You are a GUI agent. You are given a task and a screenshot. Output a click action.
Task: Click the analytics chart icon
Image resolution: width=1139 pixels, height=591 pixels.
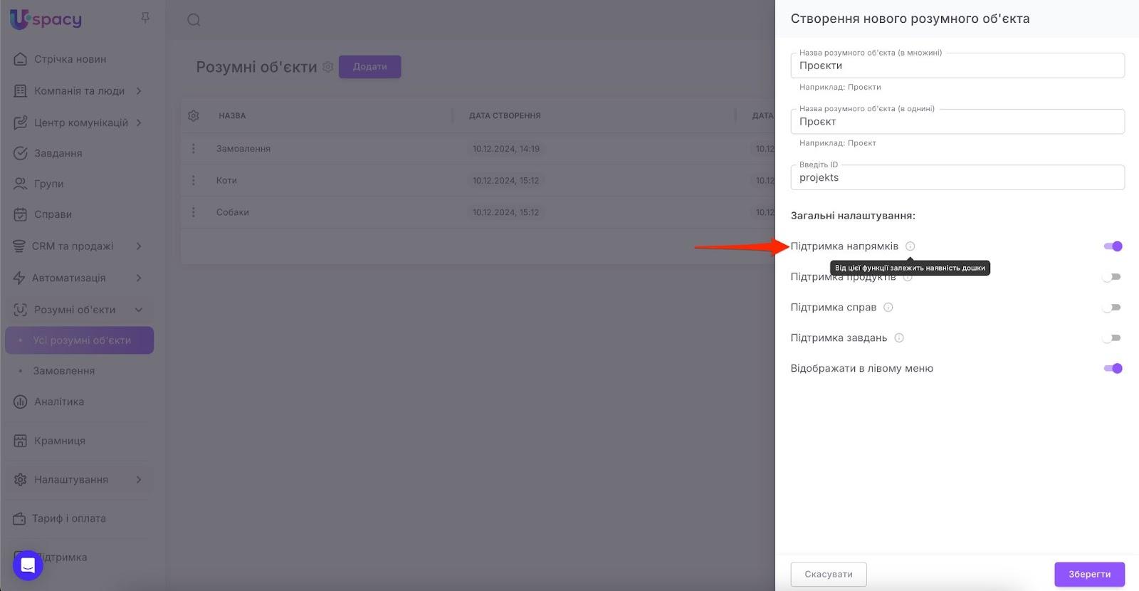pyautogui.click(x=21, y=402)
